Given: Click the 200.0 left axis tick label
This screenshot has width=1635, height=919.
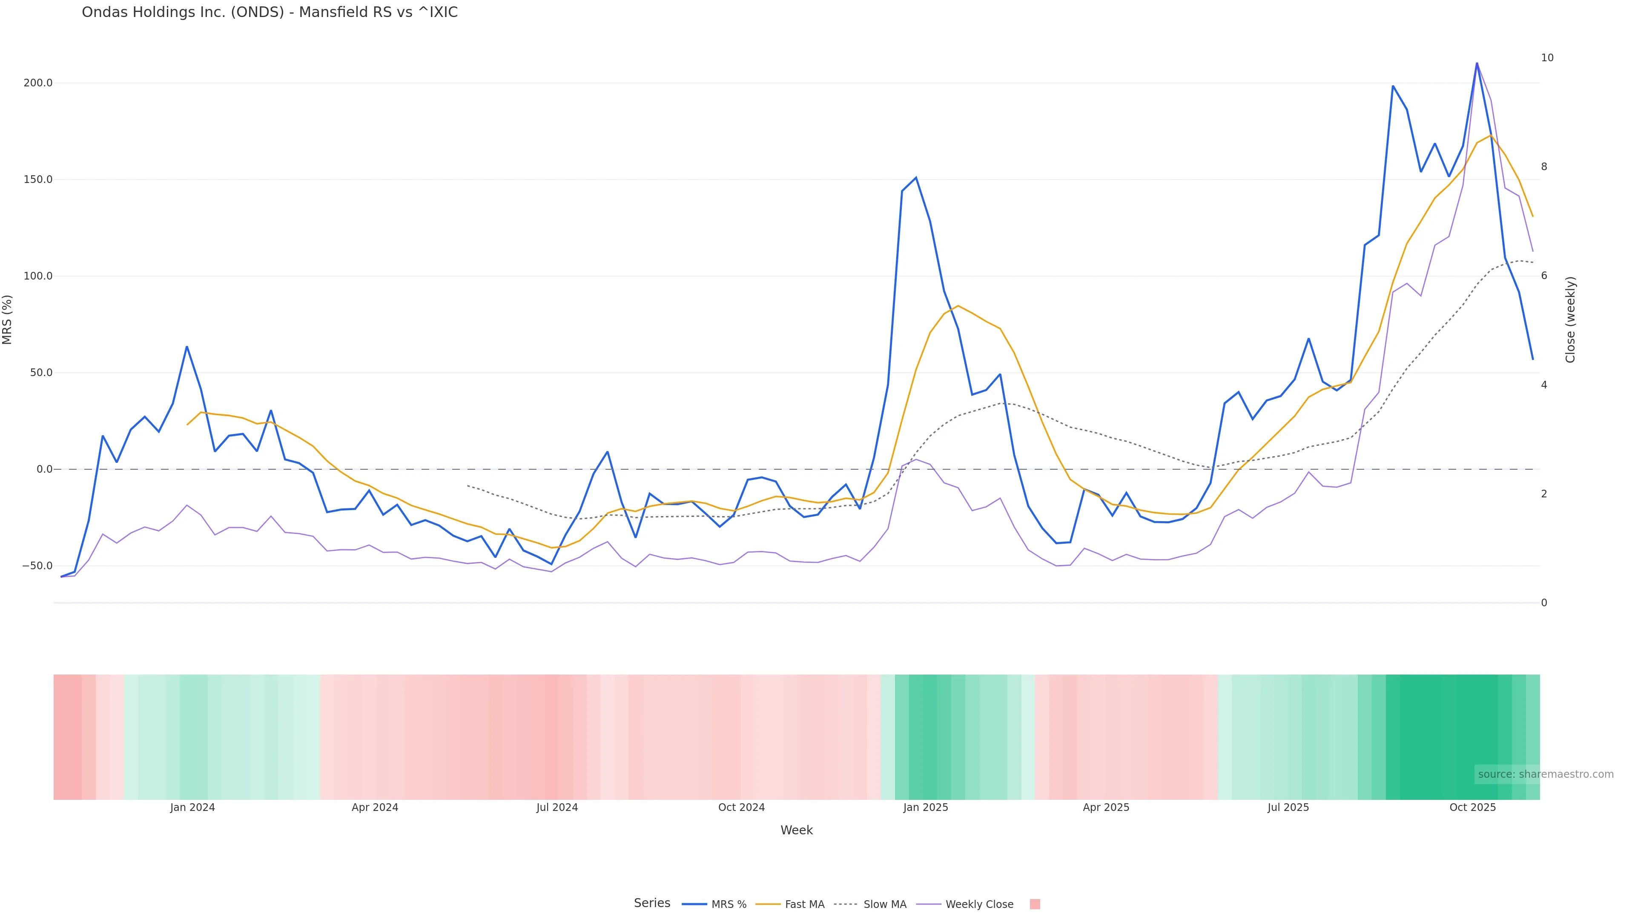Looking at the screenshot, I should [37, 83].
